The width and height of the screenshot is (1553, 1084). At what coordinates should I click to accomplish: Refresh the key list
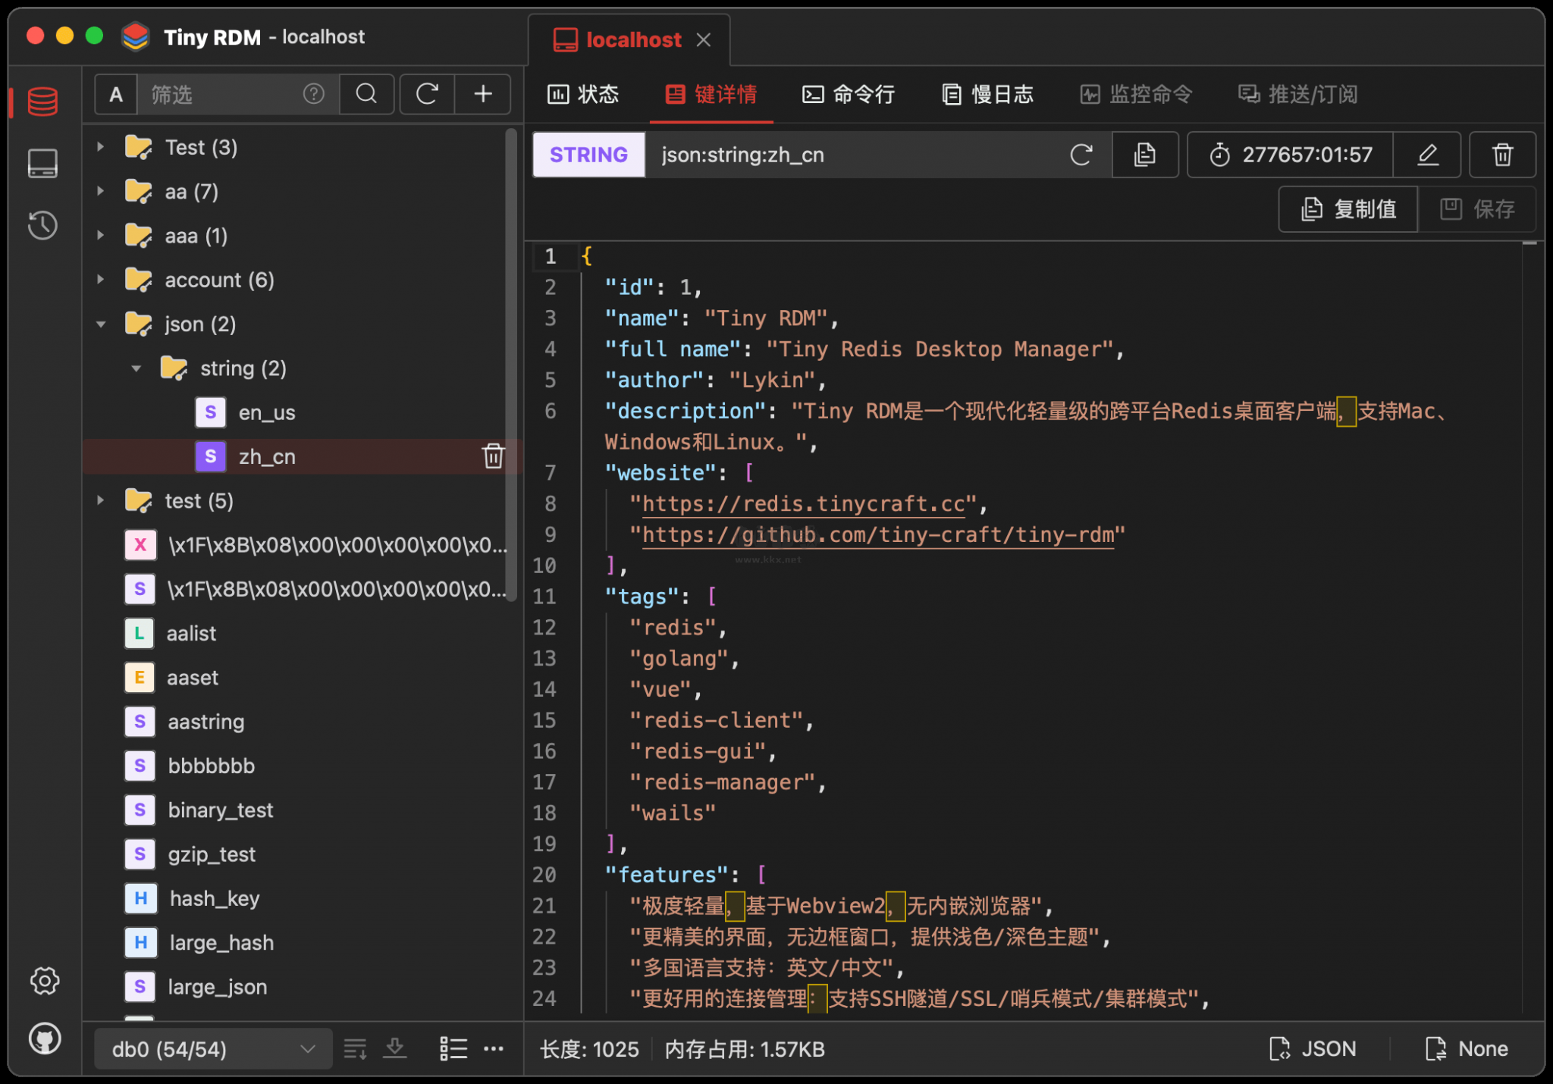point(427,94)
